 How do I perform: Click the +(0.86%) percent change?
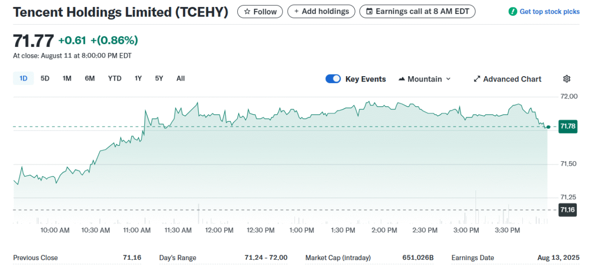click(114, 41)
